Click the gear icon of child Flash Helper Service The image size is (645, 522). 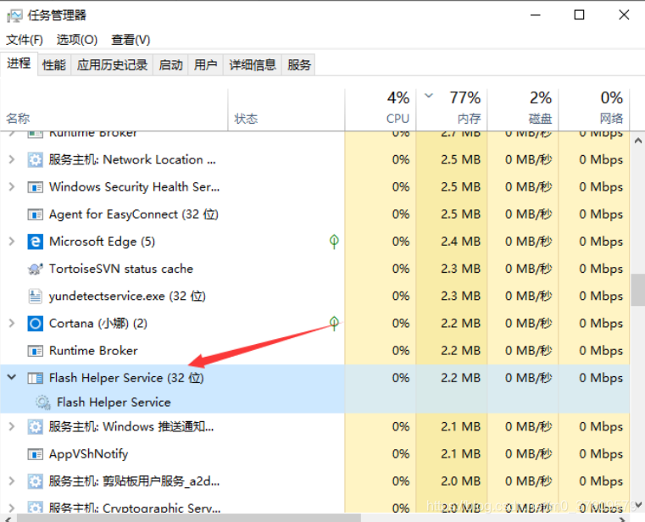[42, 402]
